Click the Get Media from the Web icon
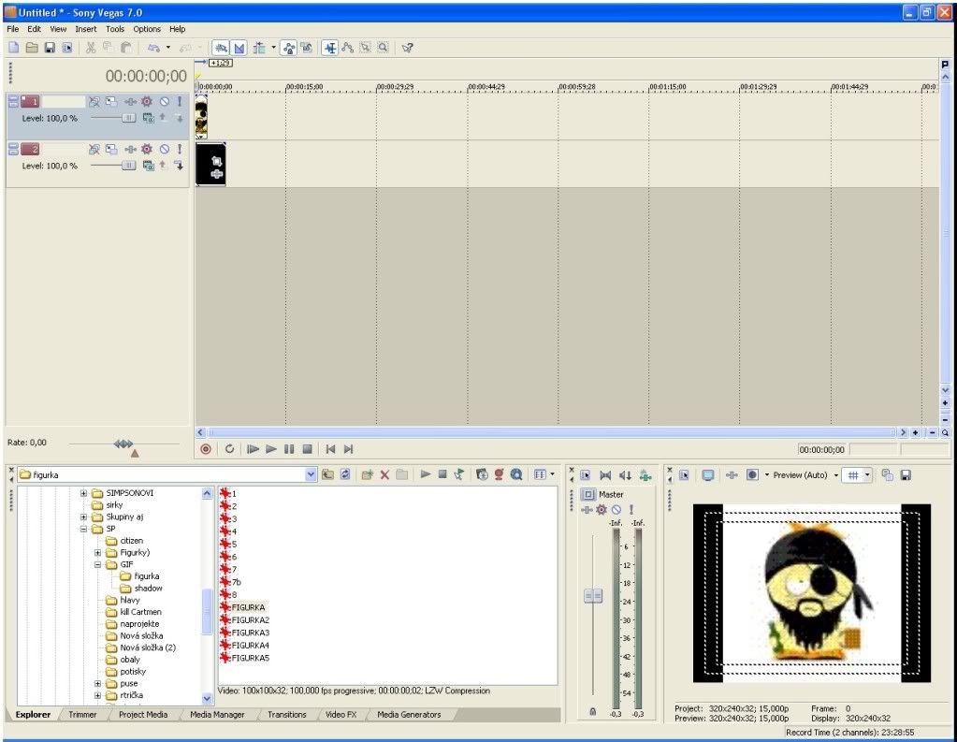Screen dimensions: 957x742 coord(516,475)
